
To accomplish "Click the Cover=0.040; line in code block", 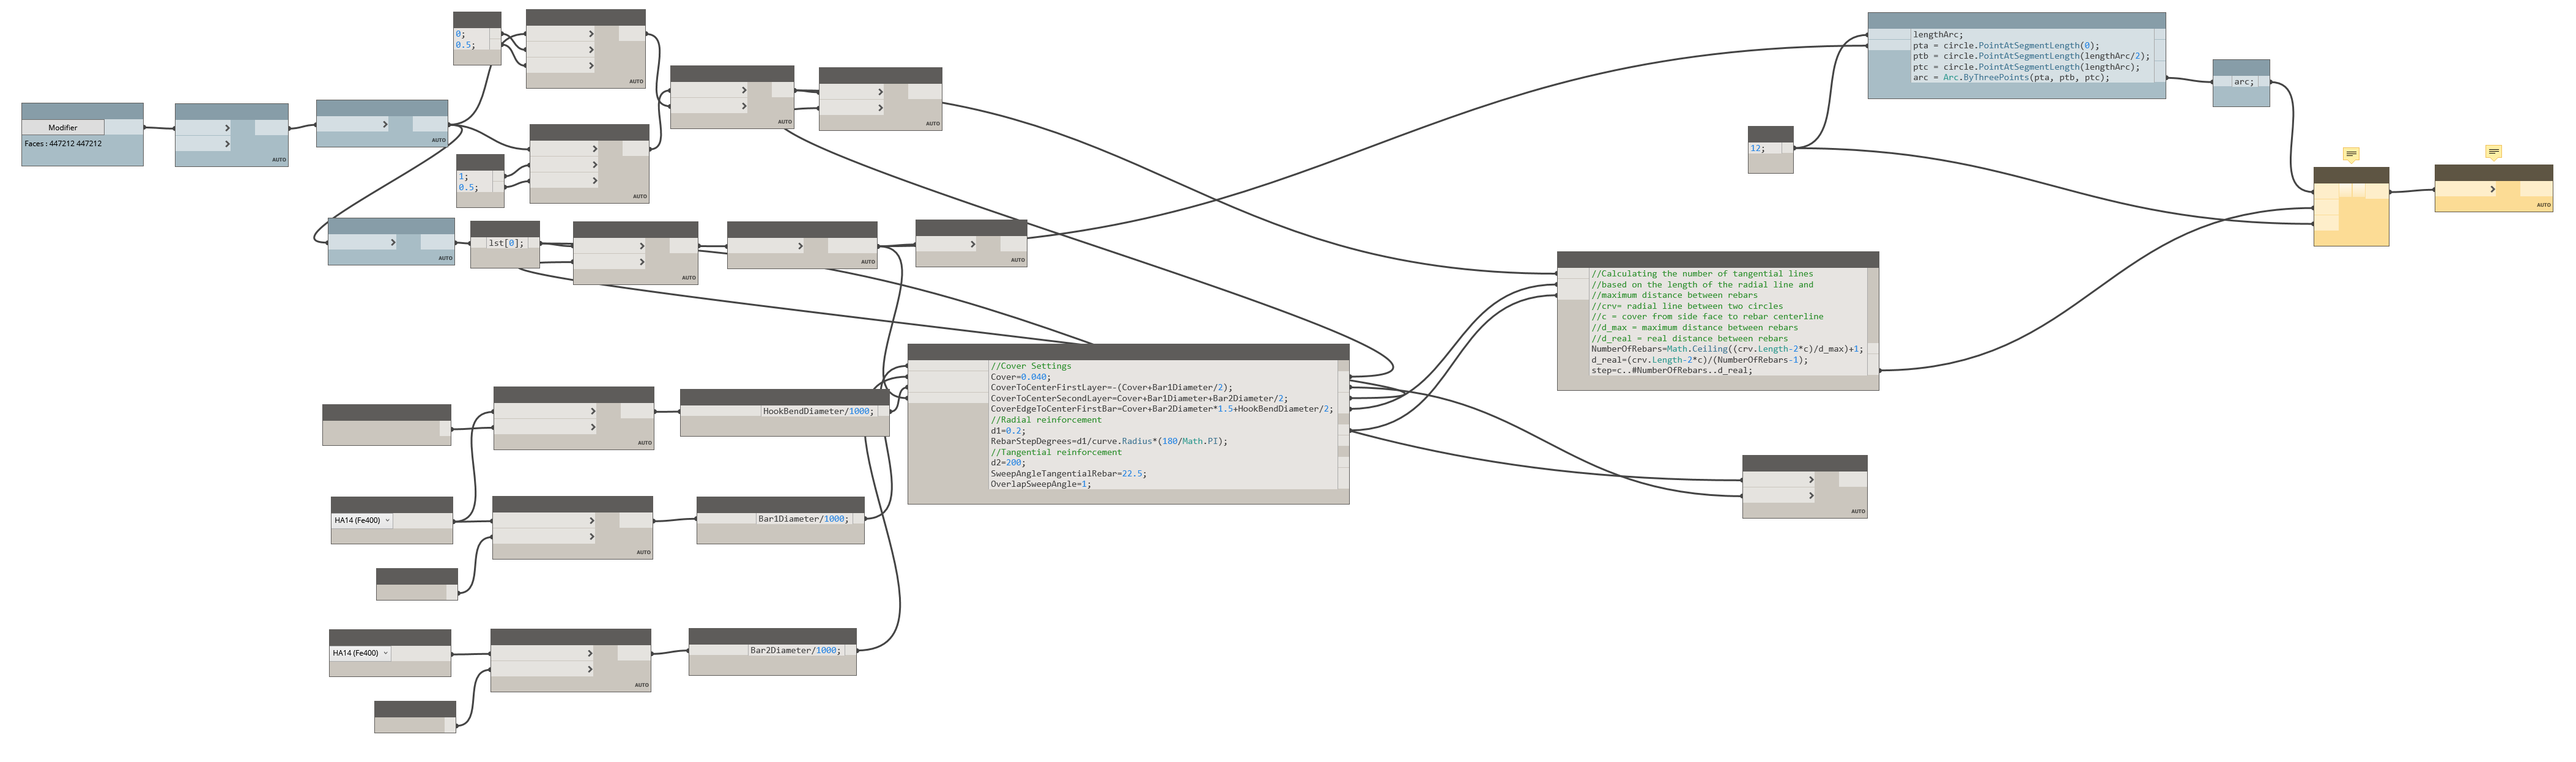I will [x=1020, y=377].
